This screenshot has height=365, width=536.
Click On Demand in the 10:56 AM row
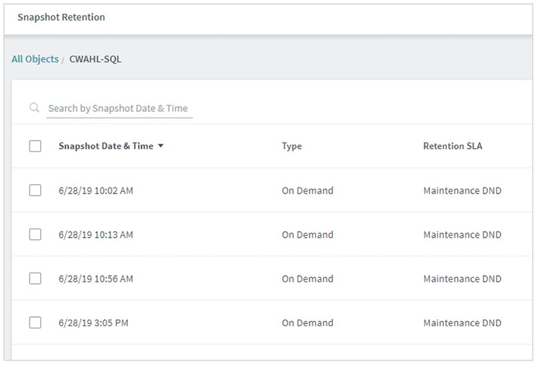point(308,279)
